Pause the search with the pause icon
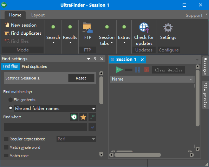 pyautogui.click(x=137, y=70)
